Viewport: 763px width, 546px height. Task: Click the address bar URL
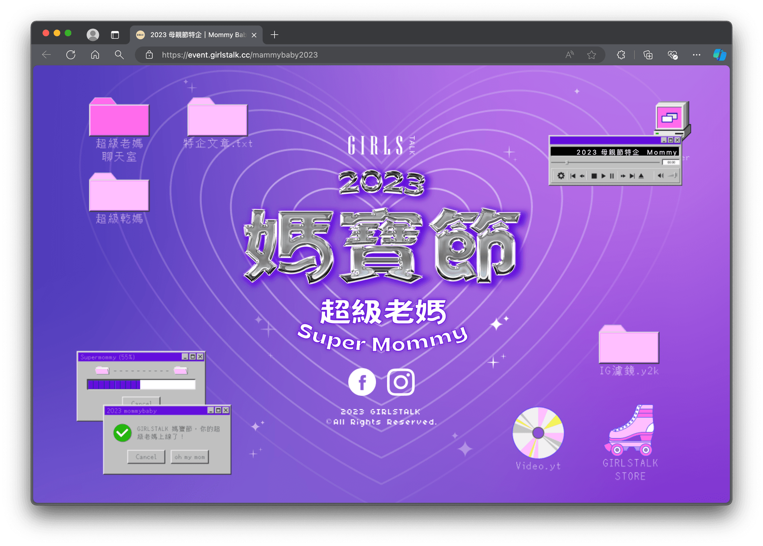point(240,55)
